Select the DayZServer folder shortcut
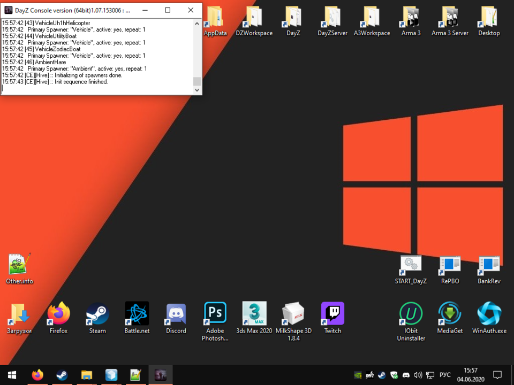This screenshot has width=514, height=385. [332, 21]
